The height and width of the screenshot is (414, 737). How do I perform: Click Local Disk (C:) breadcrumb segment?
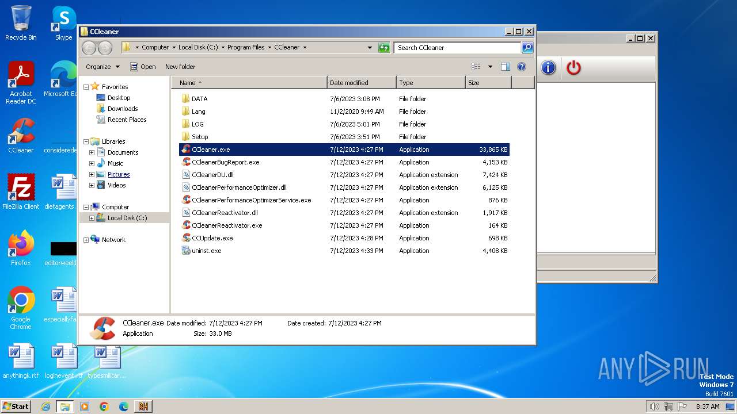point(198,48)
